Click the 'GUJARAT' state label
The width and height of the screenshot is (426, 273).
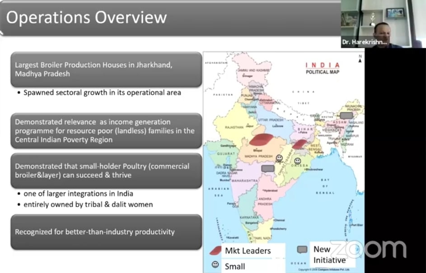226,153
